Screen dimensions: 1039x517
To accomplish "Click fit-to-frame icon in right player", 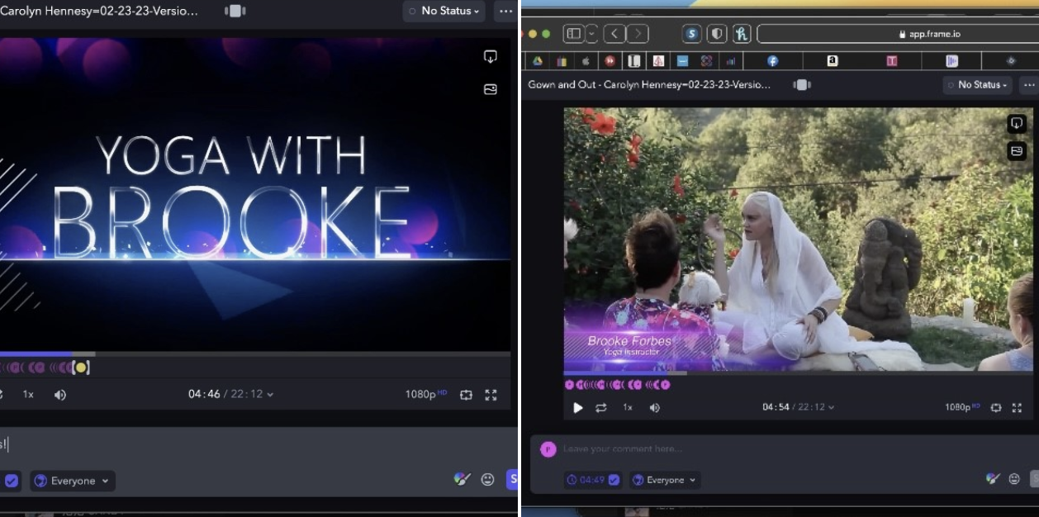I will (996, 408).
